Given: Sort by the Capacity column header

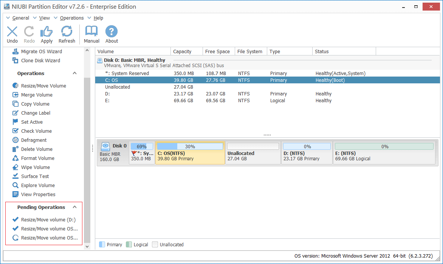Looking at the screenshot, I should click(187, 52).
